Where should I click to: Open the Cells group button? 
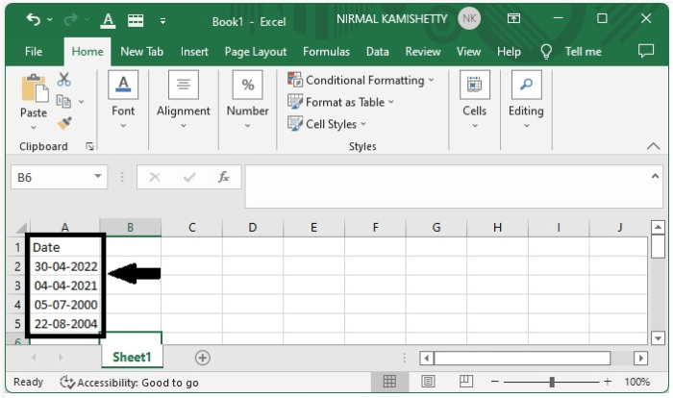tap(474, 100)
